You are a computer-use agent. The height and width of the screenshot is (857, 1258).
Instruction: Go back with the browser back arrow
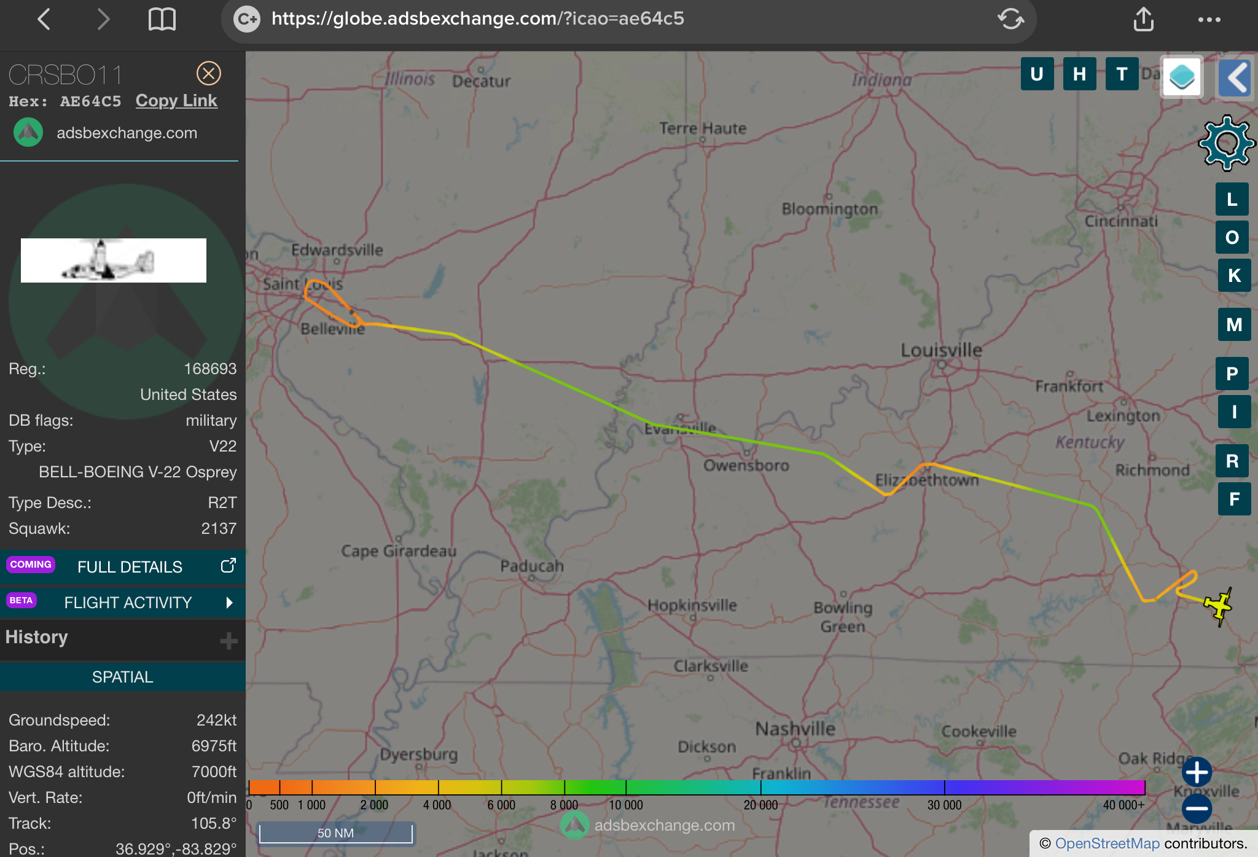[x=44, y=19]
